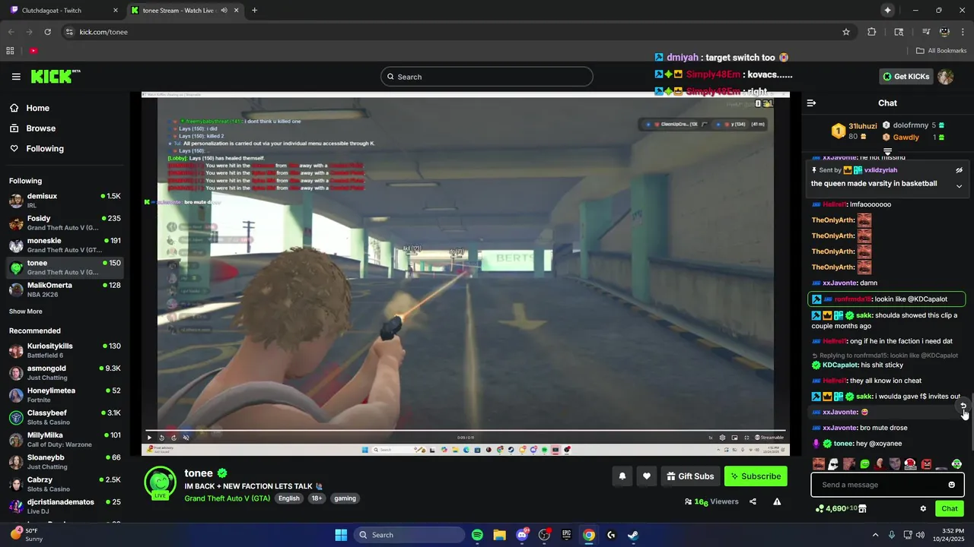Image resolution: width=974 pixels, height=547 pixels.
Task: Open All Bookmarks folder
Action: (x=941, y=51)
